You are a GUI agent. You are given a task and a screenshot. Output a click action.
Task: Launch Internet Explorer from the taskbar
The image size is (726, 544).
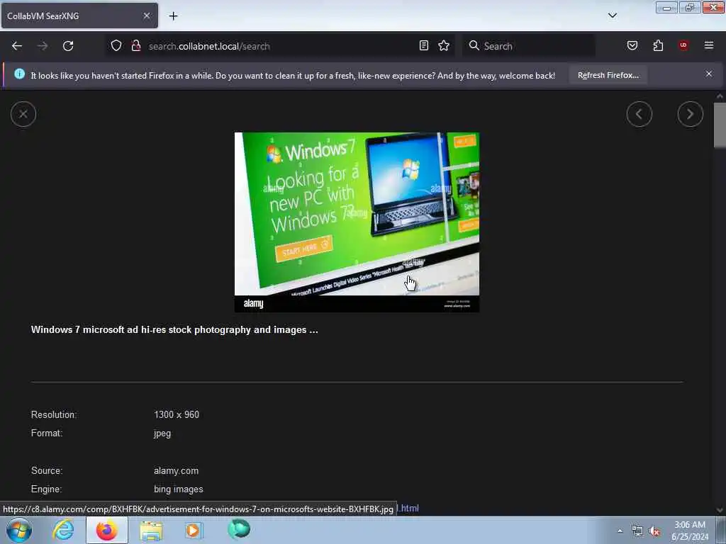click(63, 530)
